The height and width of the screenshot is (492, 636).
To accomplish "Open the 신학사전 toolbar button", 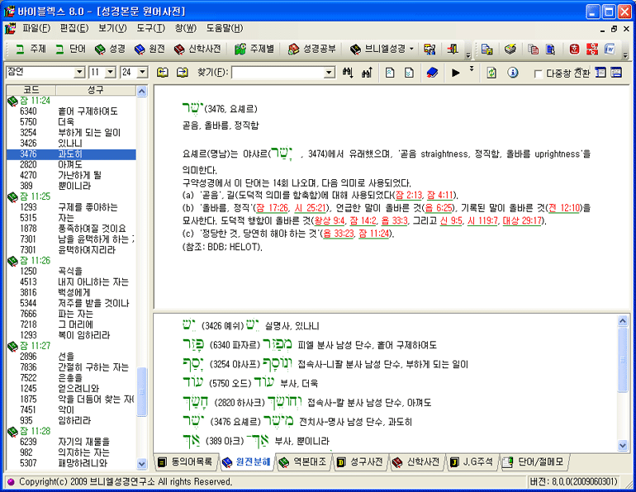I will [197, 49].
